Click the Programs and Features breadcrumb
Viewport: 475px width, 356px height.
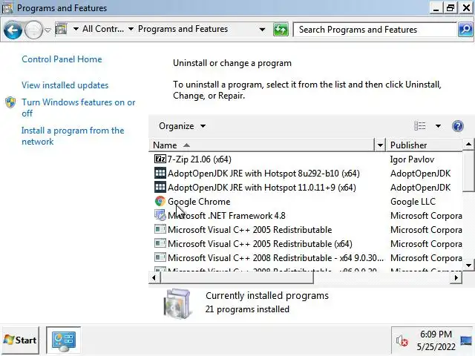click(x=183, y=29)
